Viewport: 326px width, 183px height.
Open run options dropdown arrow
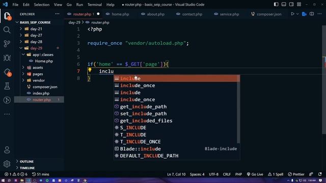tap(297, 14)
